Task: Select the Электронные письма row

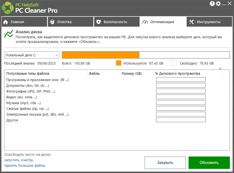Action: pos(117,114)
